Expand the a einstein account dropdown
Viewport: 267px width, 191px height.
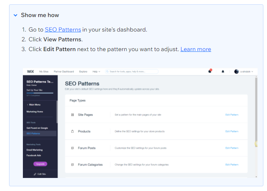click(247, 71)
